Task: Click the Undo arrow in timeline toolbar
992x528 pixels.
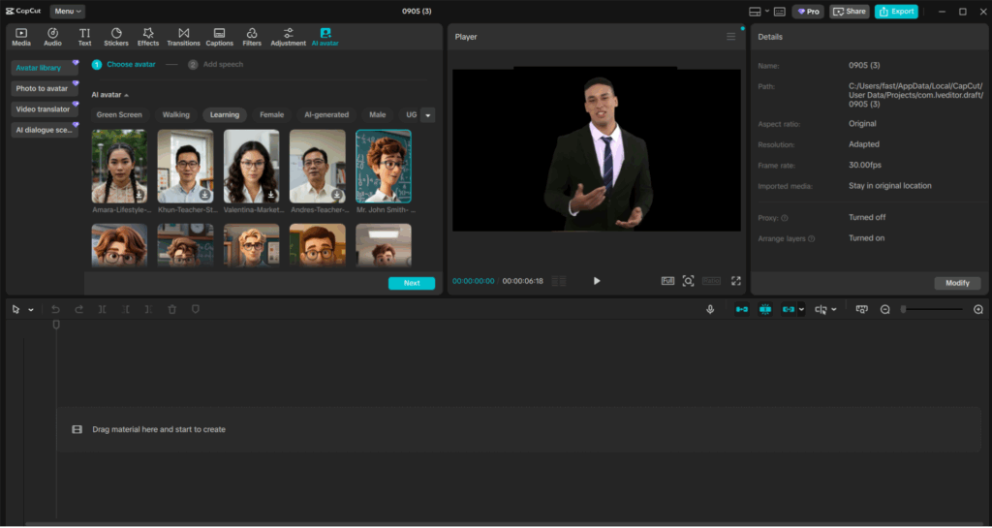Action: [55, 309]
